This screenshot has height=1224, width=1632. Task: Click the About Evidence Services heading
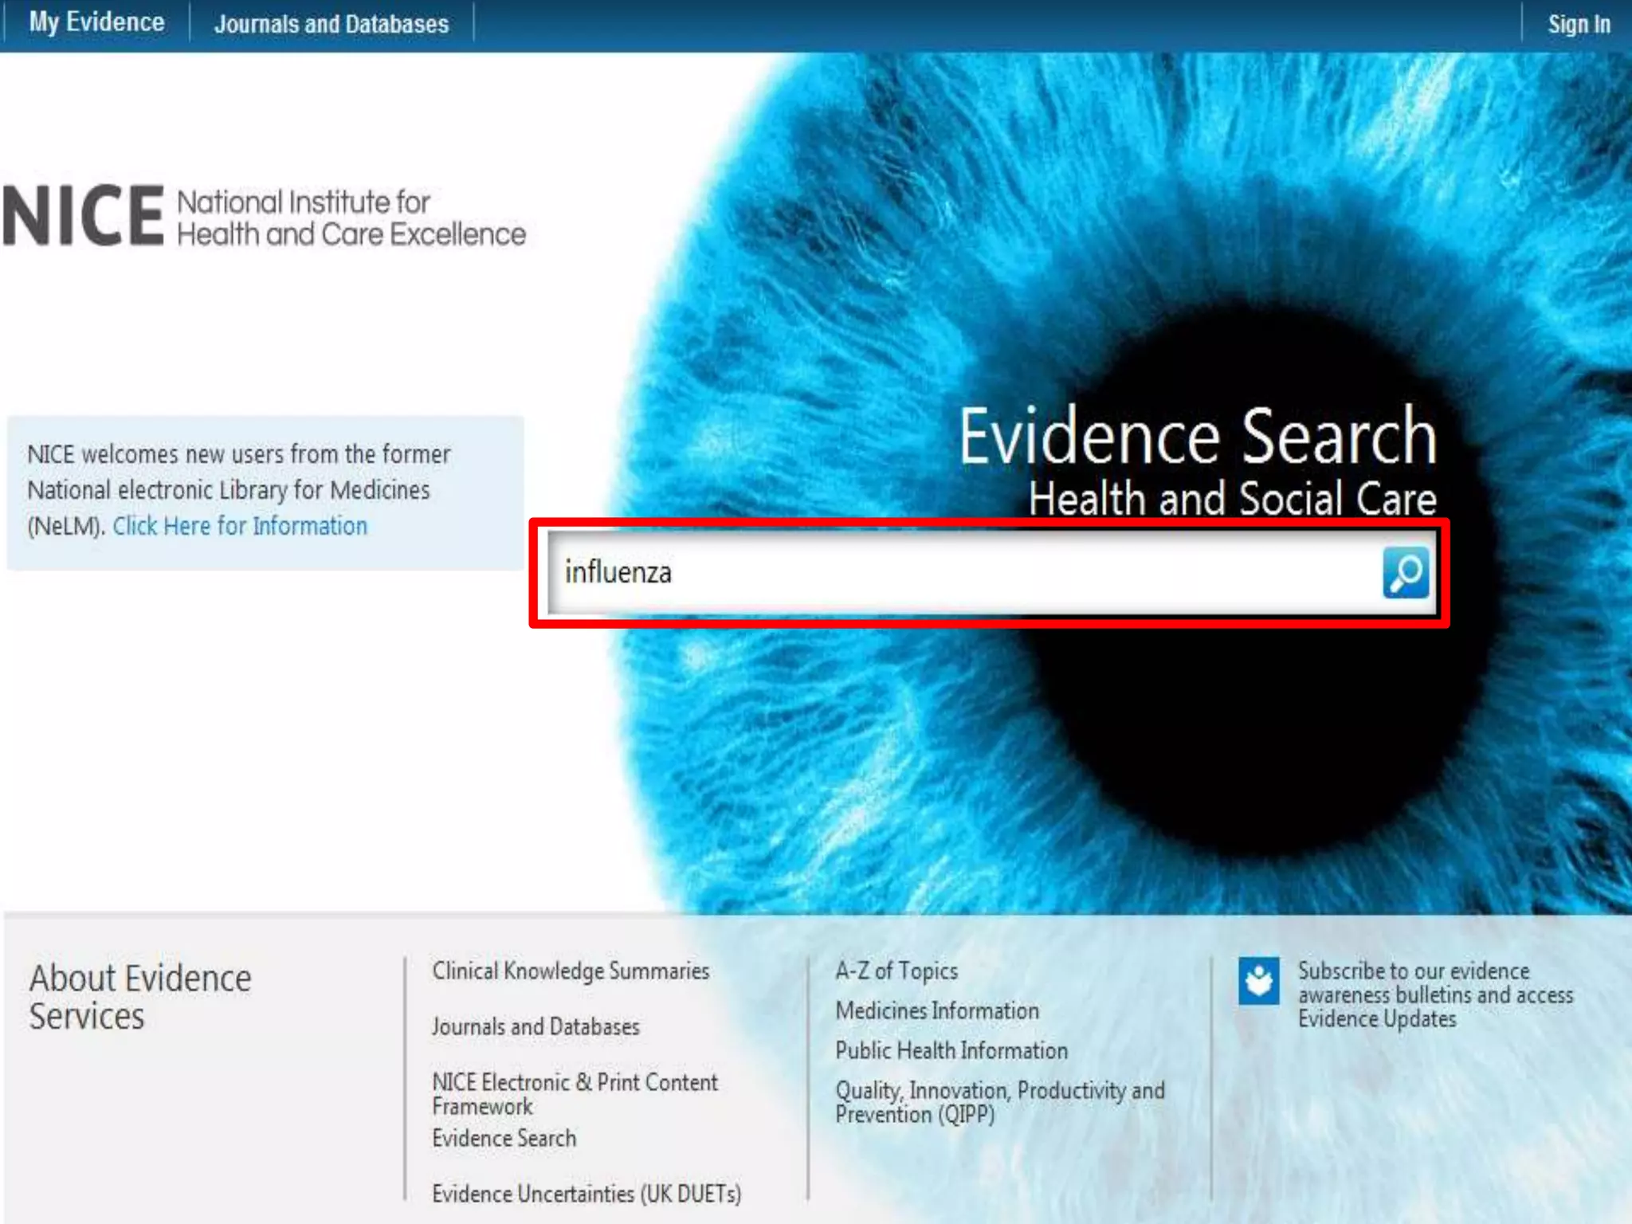tap(140, 996)
